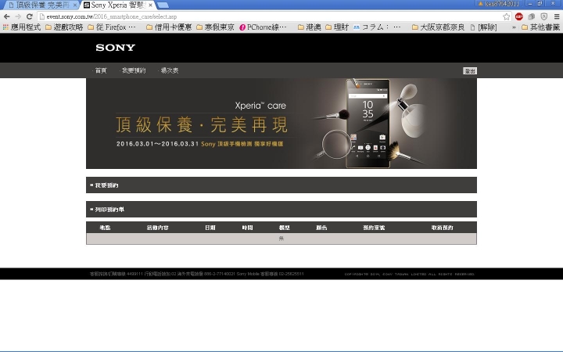The image size is (563, 352).
Task: Open the 港澳 bookmark folder
Action: [310, 27]
